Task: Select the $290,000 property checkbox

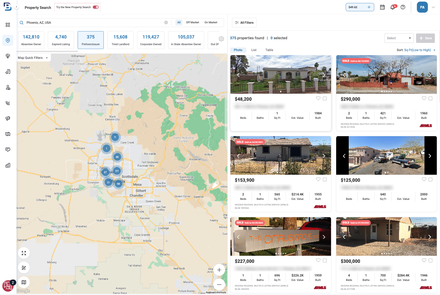Action: tap(430, 98)
